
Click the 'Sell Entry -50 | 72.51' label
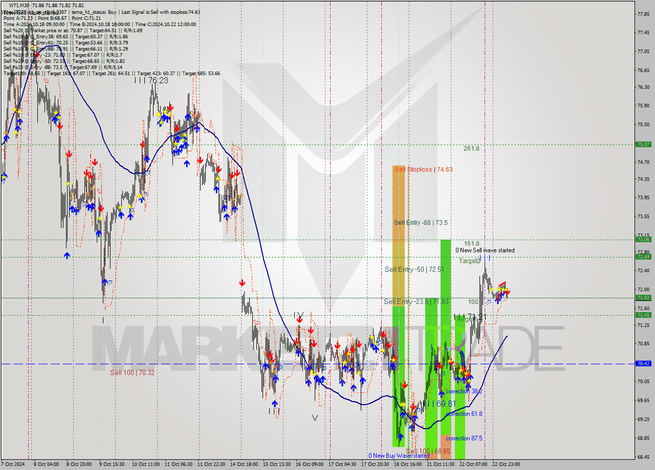[414, 269]
